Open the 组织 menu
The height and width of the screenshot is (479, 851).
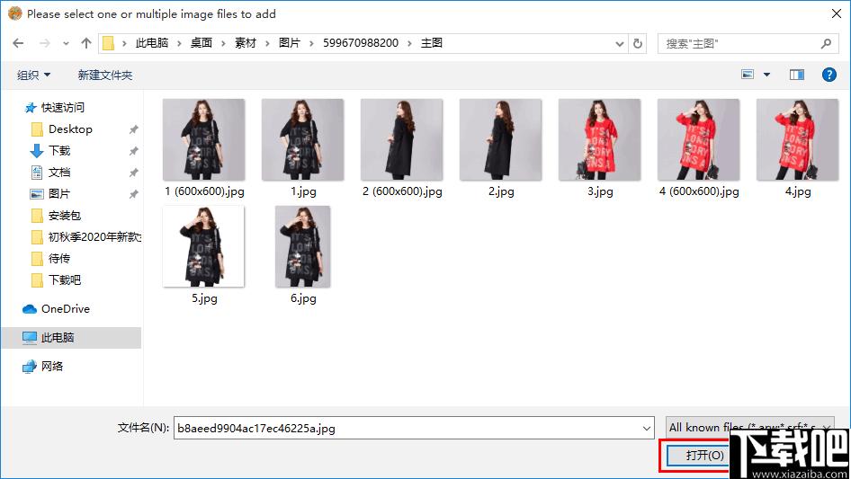pos(33,75)
